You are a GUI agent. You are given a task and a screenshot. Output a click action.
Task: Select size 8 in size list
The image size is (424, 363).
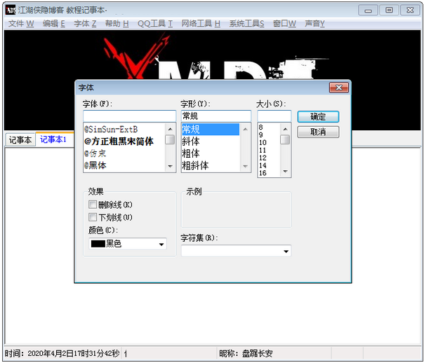tap(269, 127)
